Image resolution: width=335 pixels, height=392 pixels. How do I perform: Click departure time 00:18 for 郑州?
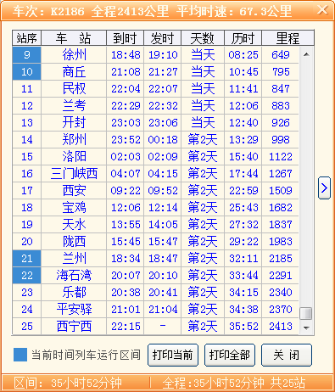[x=163, y=140]
